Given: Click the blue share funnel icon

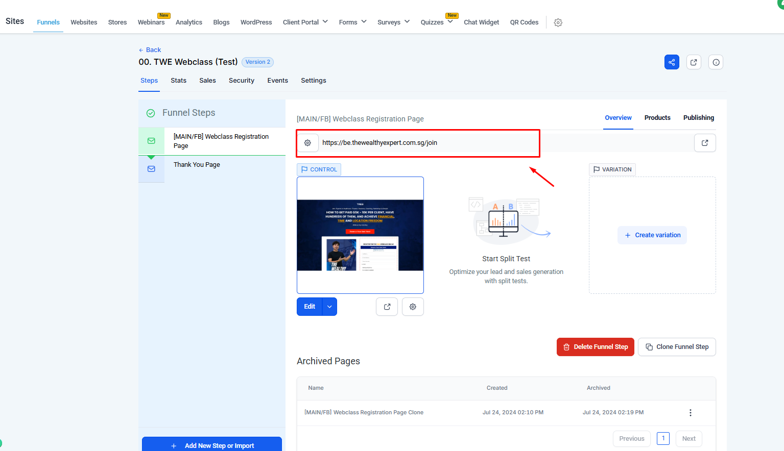Looking at the screenshot, I should click(672, 62).
